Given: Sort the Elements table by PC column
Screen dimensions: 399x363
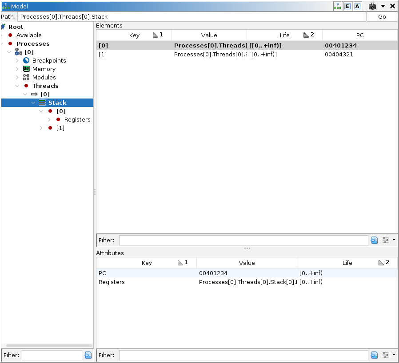Looking at the screenshot, I should point(360,35).
